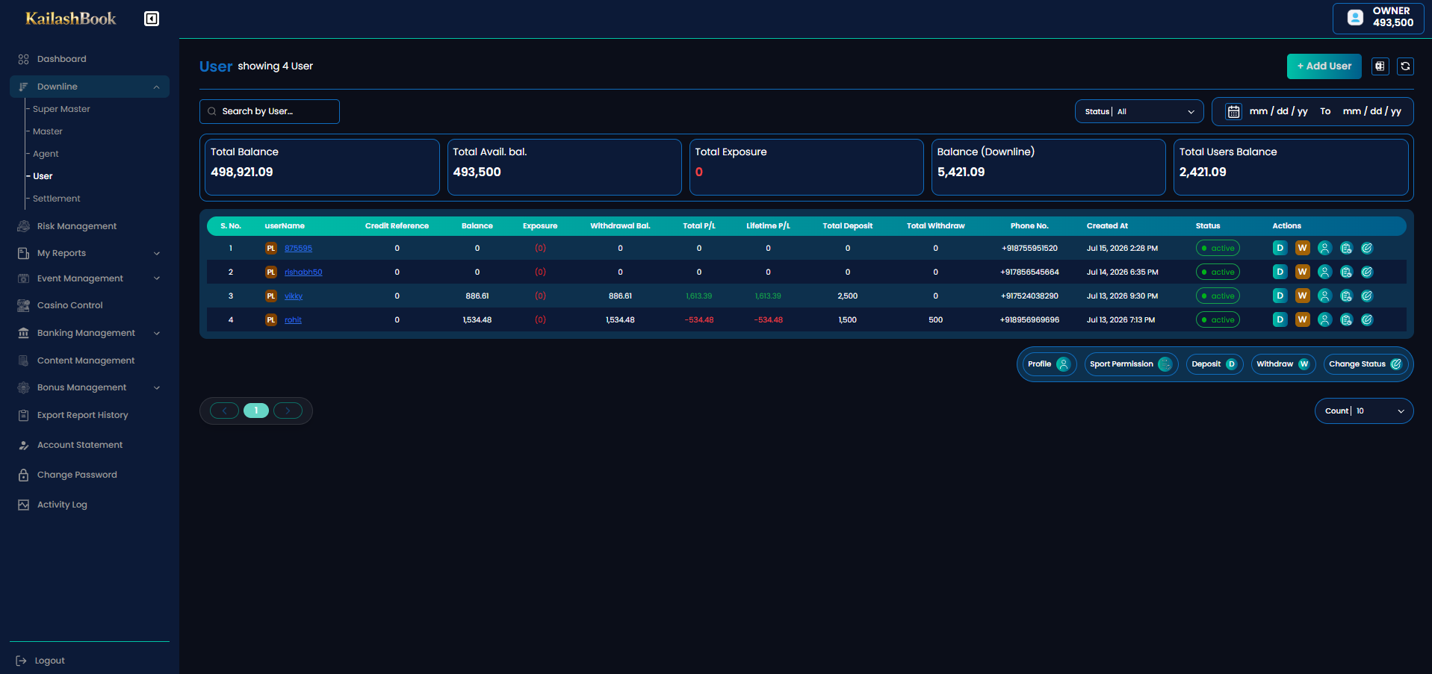This screenshot has width=1432, height=674.
Task: Open the vikky username link
Action: point(294,296)
